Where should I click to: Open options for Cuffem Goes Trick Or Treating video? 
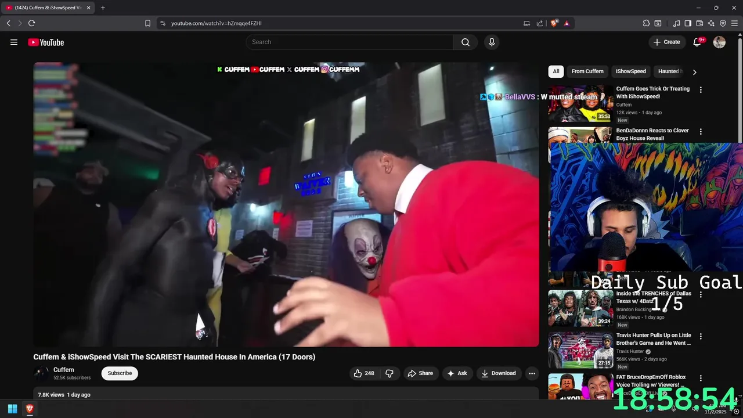tap(701, 90)
